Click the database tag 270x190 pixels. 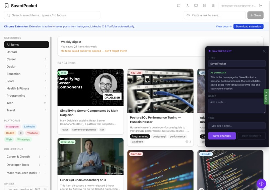(137, 142)
